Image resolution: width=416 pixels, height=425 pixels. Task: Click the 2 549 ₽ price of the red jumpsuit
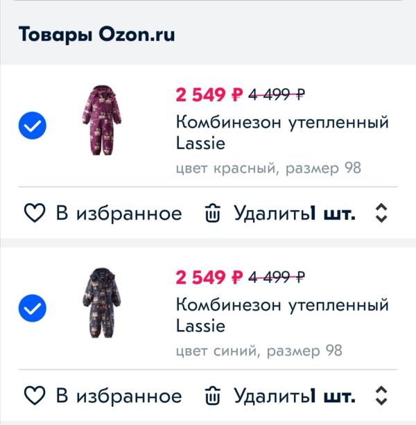209,94
